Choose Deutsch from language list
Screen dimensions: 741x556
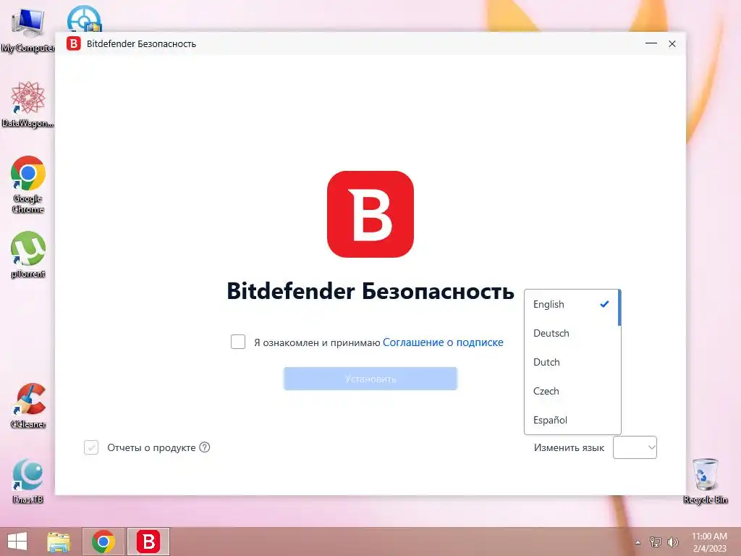coord(572,333)
